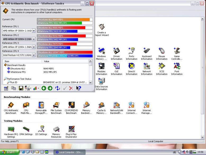This screenshot has height=155, width=206.
Task: Open CPU Multi-Media benchmark module
Action: click(x=26, y=108)
